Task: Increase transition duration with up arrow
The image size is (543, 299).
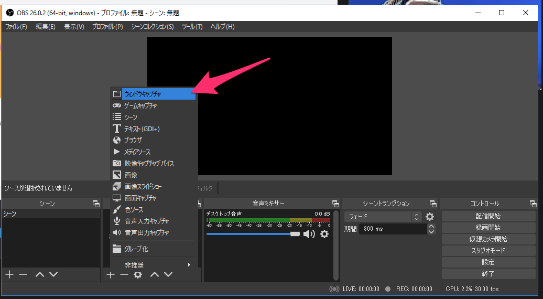Action: [431, 226]
